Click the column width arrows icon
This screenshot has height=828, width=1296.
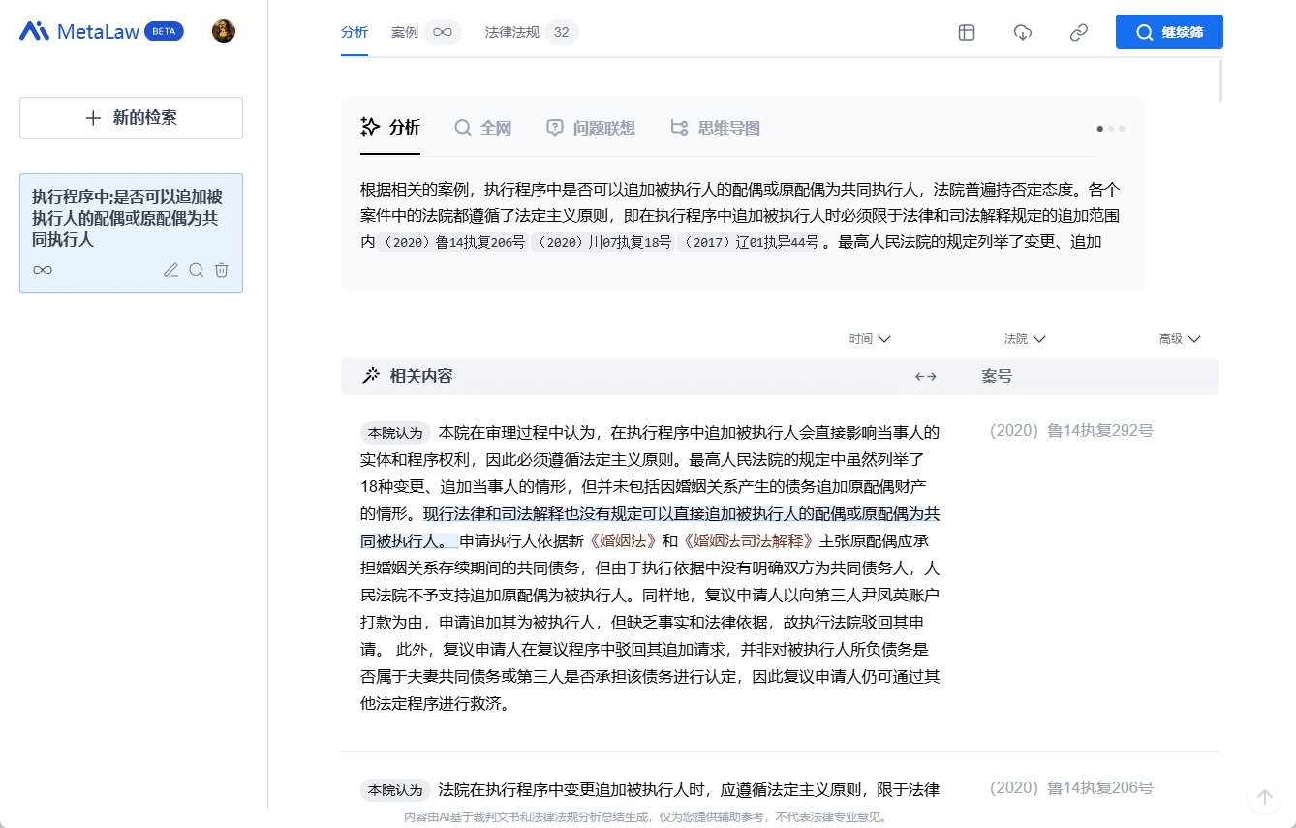click(x=926, y=377)
